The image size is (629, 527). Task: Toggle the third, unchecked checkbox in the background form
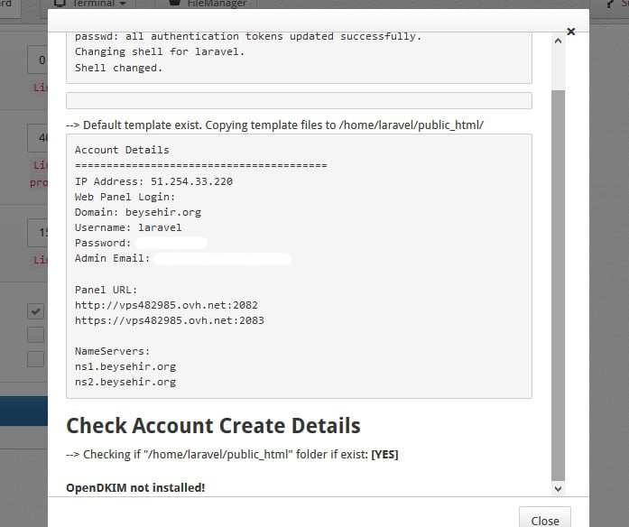point(36,359)
